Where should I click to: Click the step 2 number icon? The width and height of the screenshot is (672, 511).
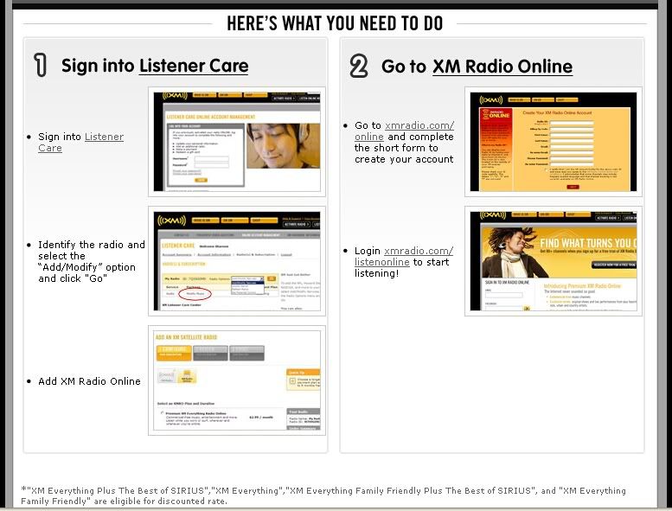(x=359, y=67)
